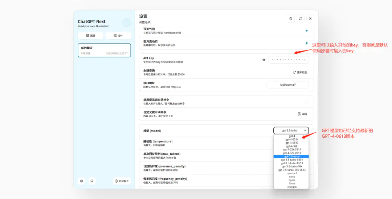Close settings with the X icon
392x199 pixels.
coord(310,19)
